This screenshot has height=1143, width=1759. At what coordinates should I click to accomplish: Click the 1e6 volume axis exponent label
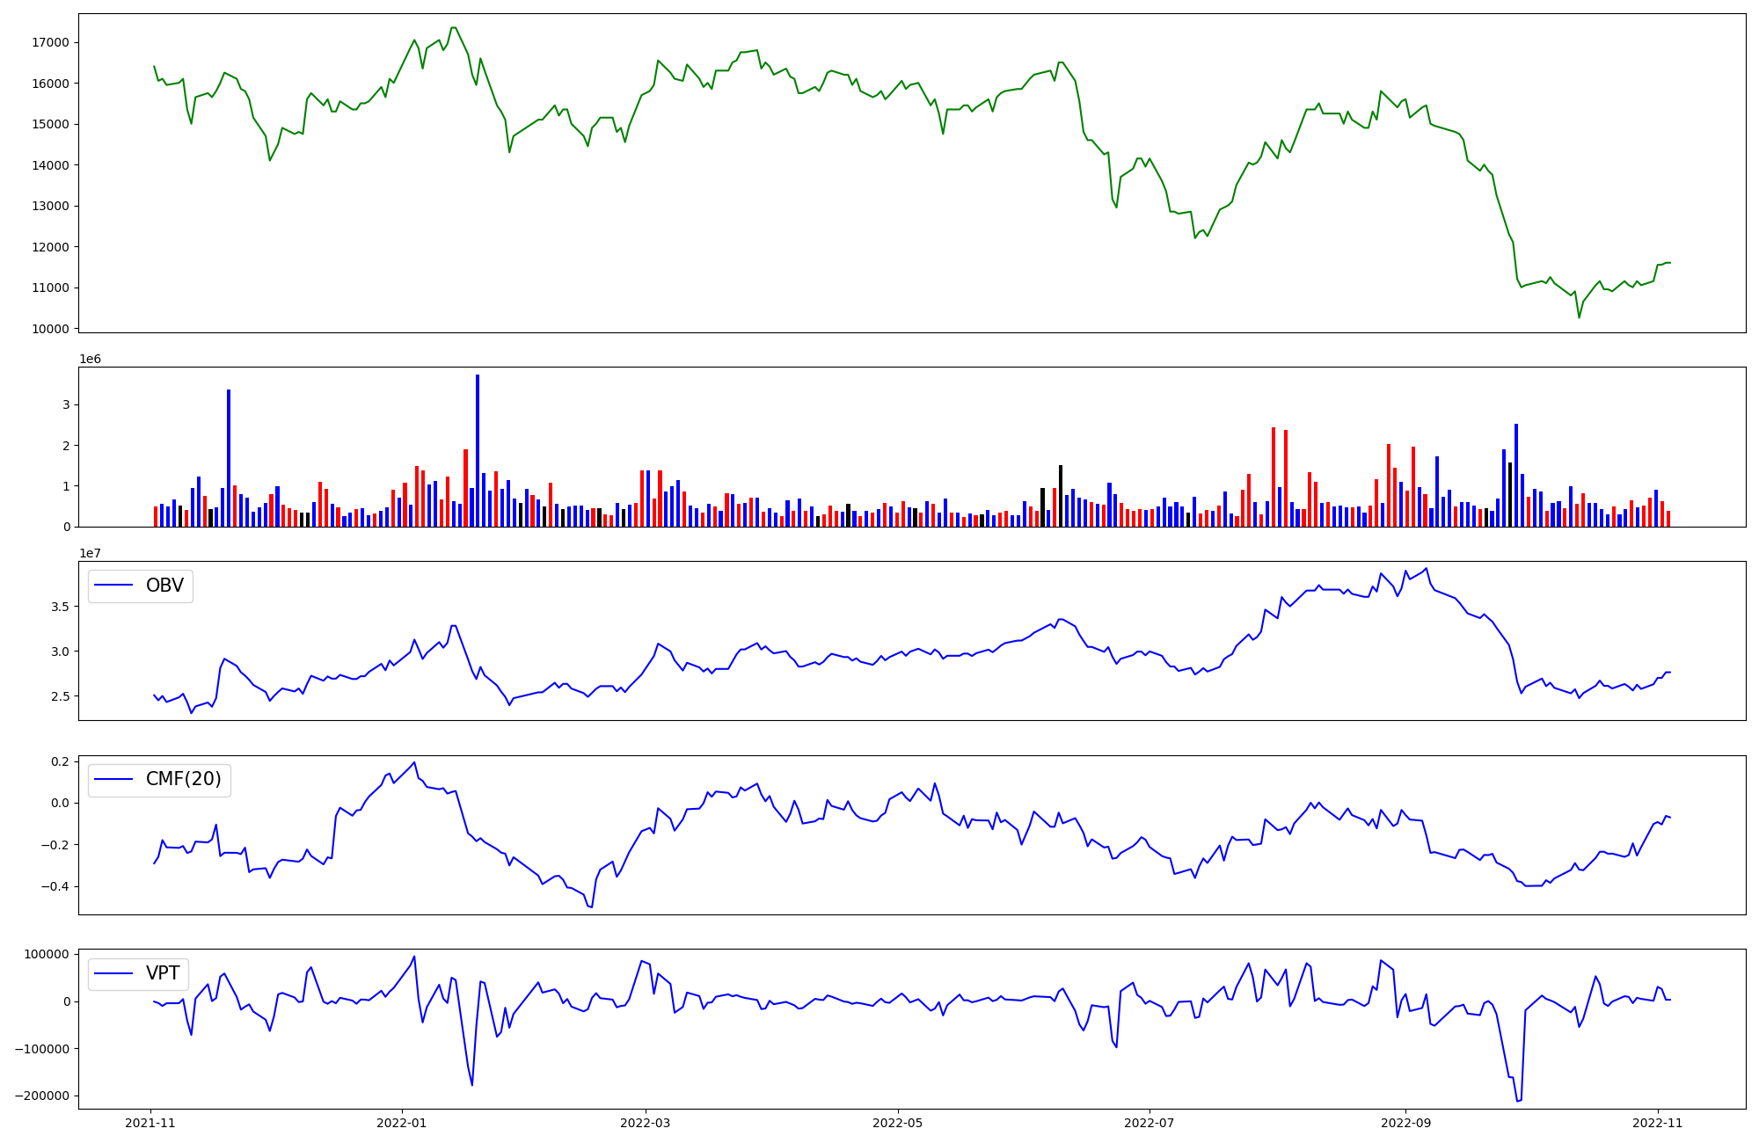point(90,359)
